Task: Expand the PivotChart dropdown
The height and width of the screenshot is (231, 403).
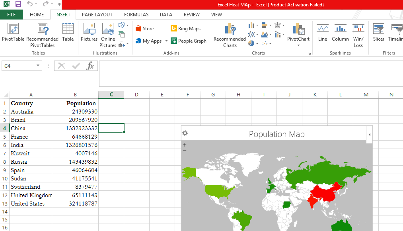Action: 298,45
